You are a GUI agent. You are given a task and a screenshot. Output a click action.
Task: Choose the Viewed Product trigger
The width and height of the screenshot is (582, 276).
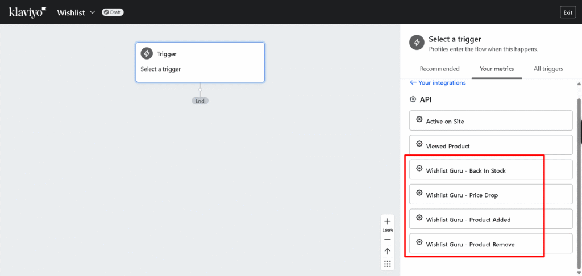490,145
